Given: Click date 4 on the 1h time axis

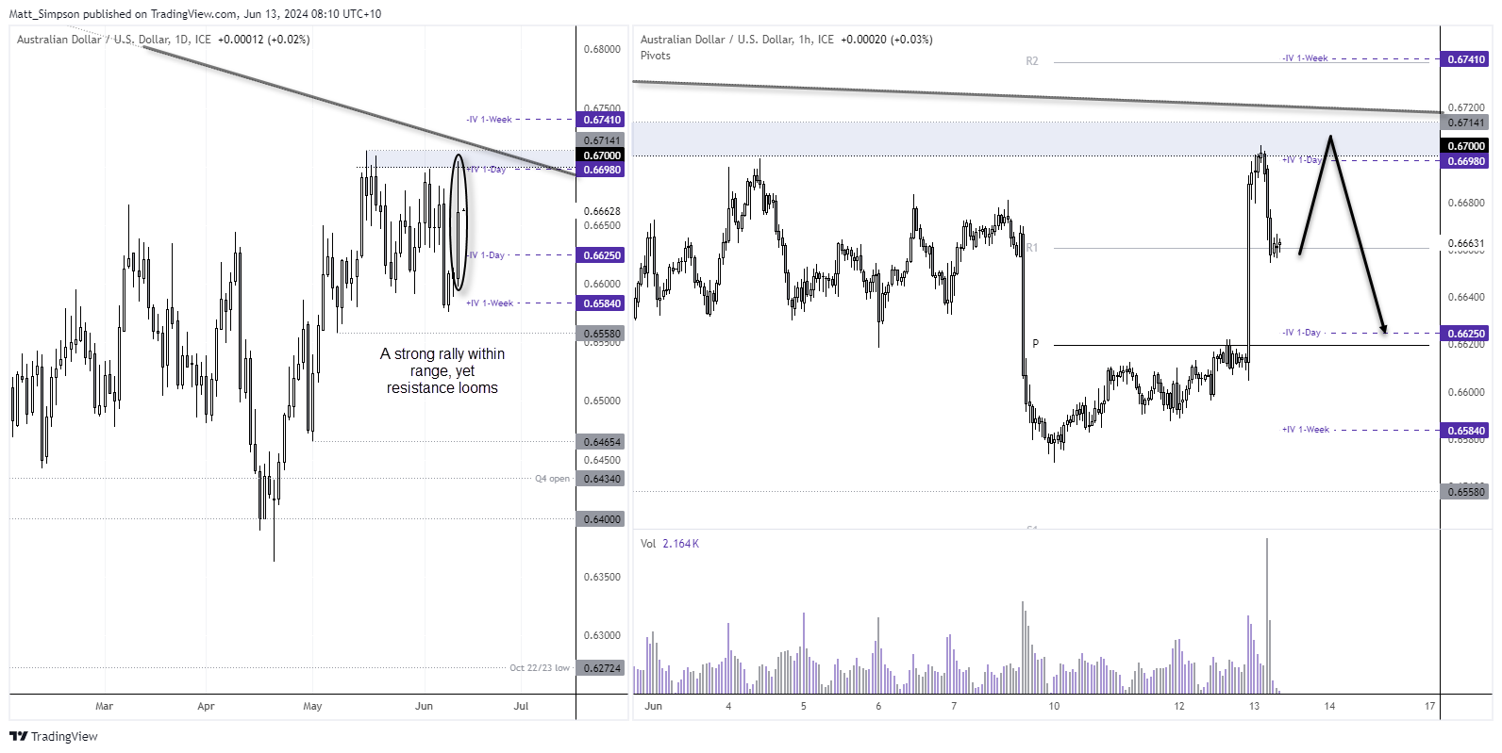Looking at the screenshot, I should coord(728,706).
